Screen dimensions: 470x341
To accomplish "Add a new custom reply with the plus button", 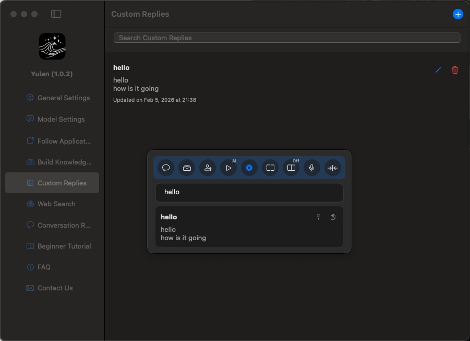I will pos(457,14).
